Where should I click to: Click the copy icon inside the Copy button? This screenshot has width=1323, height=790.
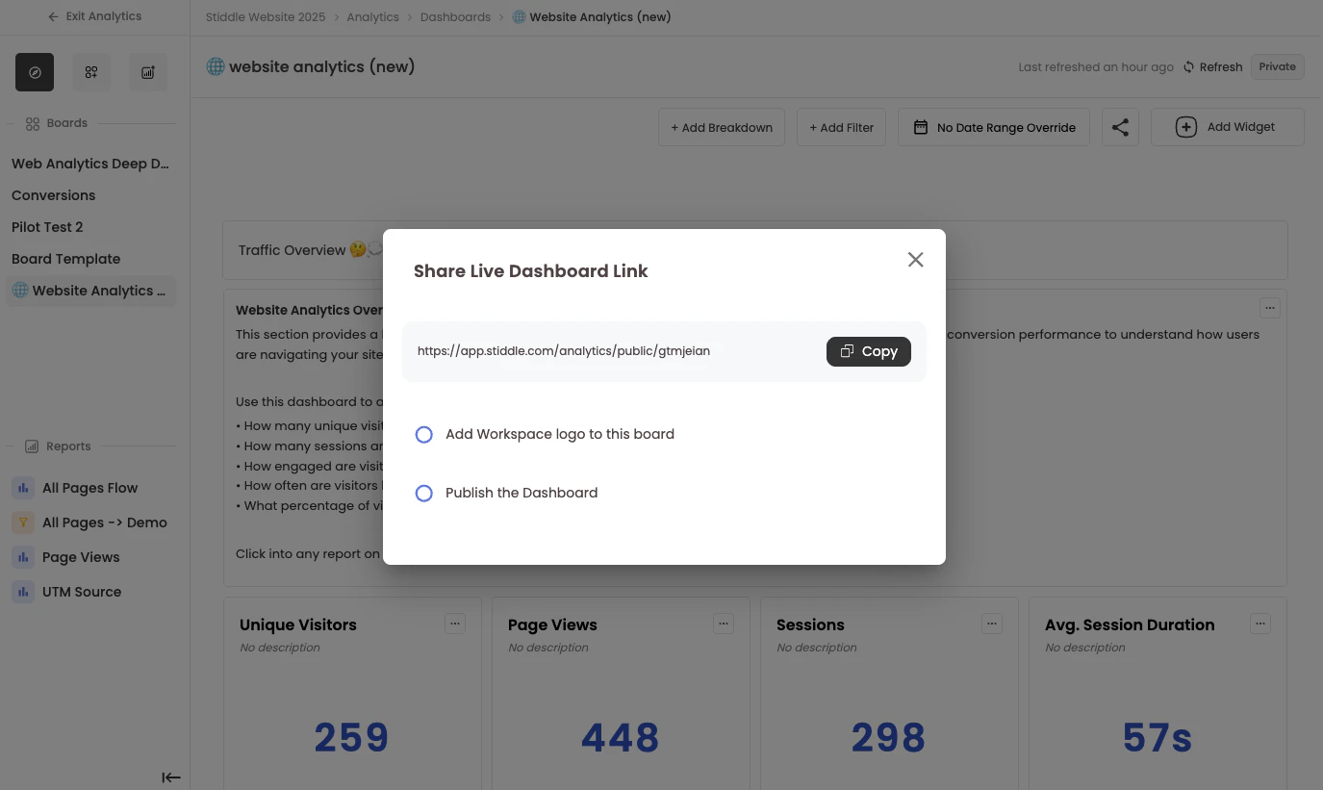pyautogui.click(x=847, y=351)
